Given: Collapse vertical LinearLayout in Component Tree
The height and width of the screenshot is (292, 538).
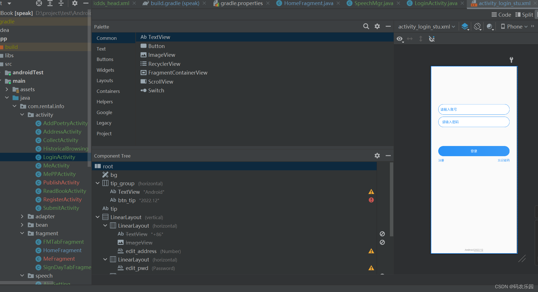Looking at the screenshot, I should (x=97, y=217).
